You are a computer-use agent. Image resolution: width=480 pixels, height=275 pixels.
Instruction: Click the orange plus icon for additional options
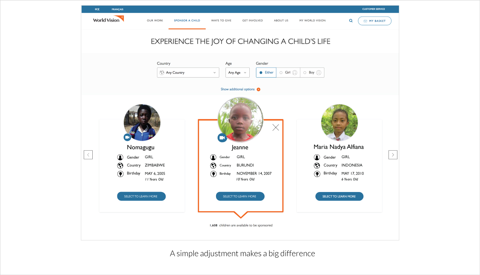(x=259, y=89)
